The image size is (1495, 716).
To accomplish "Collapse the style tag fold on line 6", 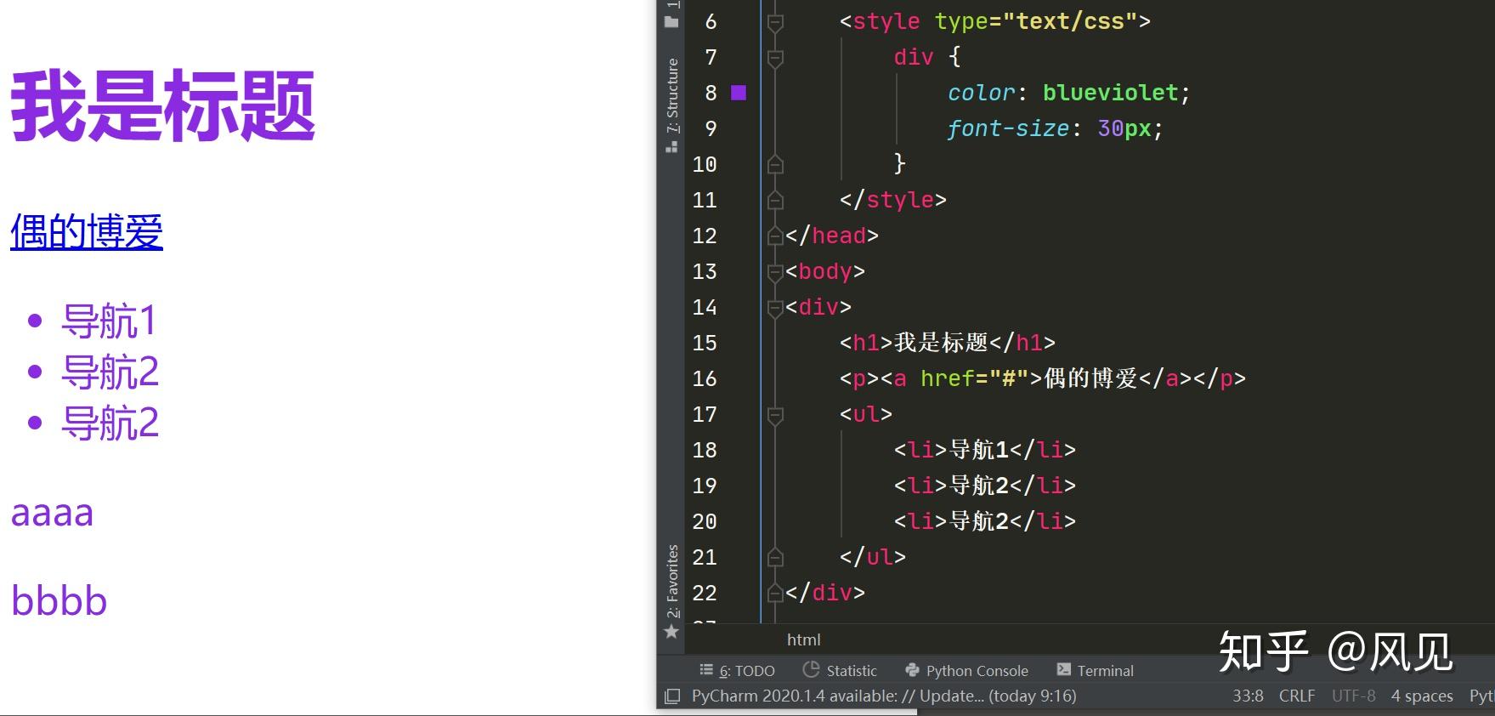I will [775, 22].
